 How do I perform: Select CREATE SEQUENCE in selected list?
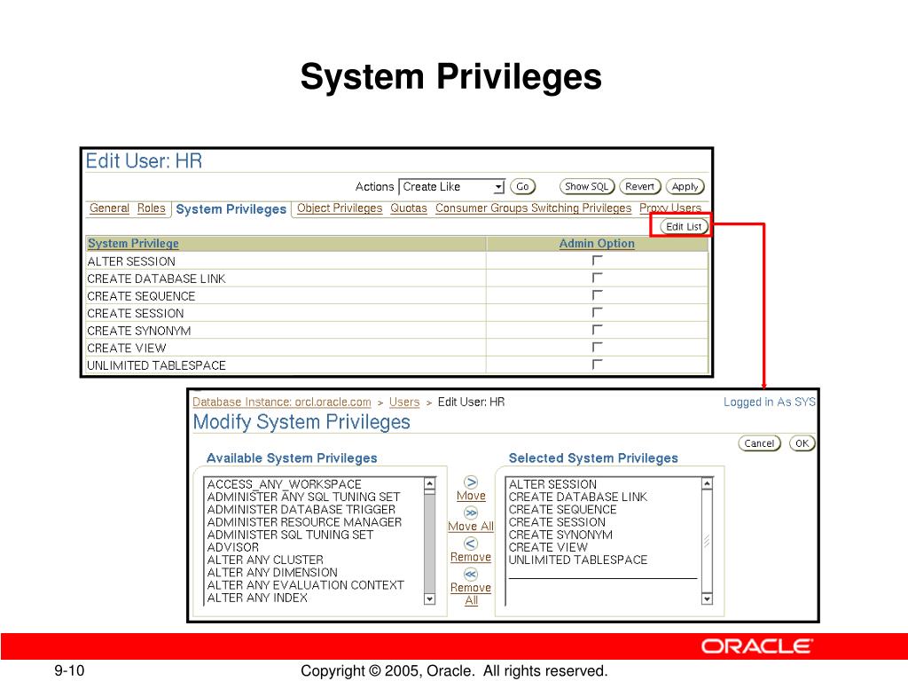[x=562, y=510]
